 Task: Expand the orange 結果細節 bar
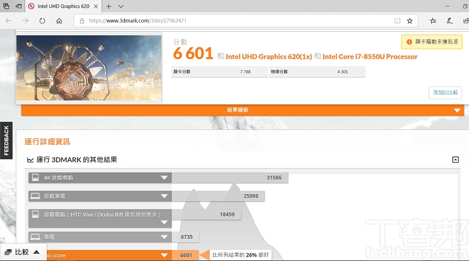tap(242, 110)
